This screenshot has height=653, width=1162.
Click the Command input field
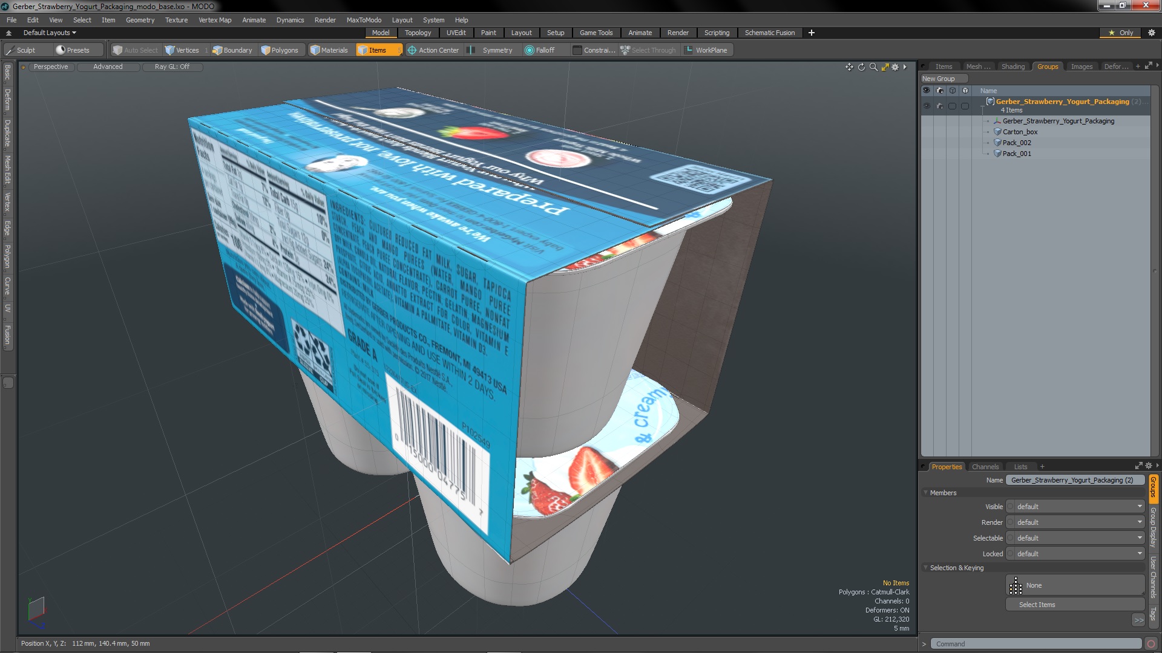pos(1036,644)
